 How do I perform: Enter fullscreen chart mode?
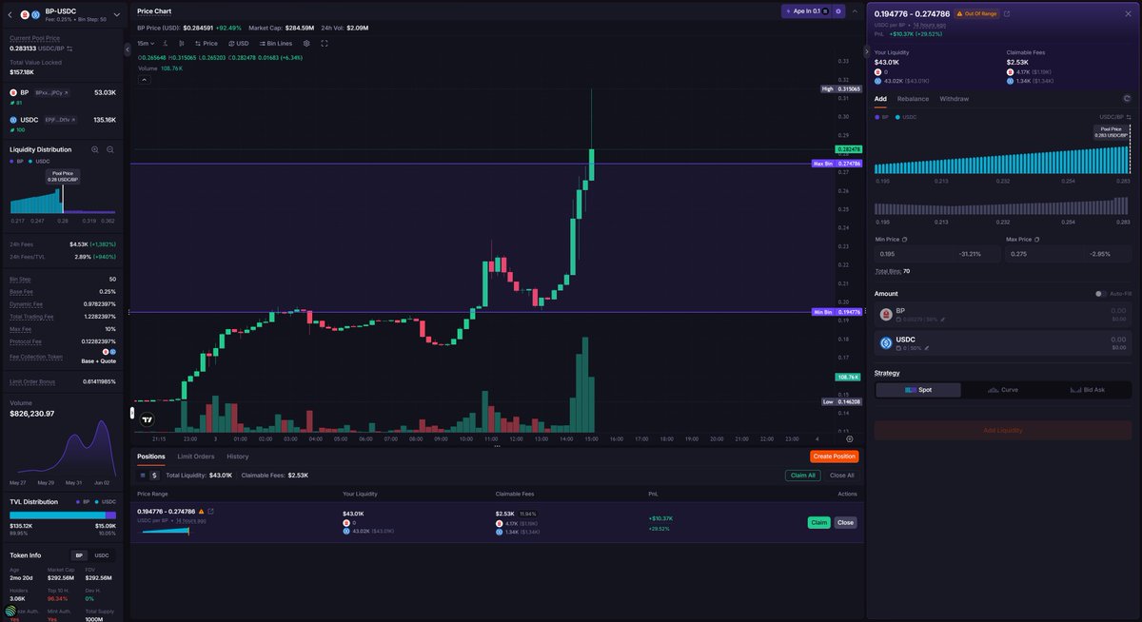coord(325,43)
